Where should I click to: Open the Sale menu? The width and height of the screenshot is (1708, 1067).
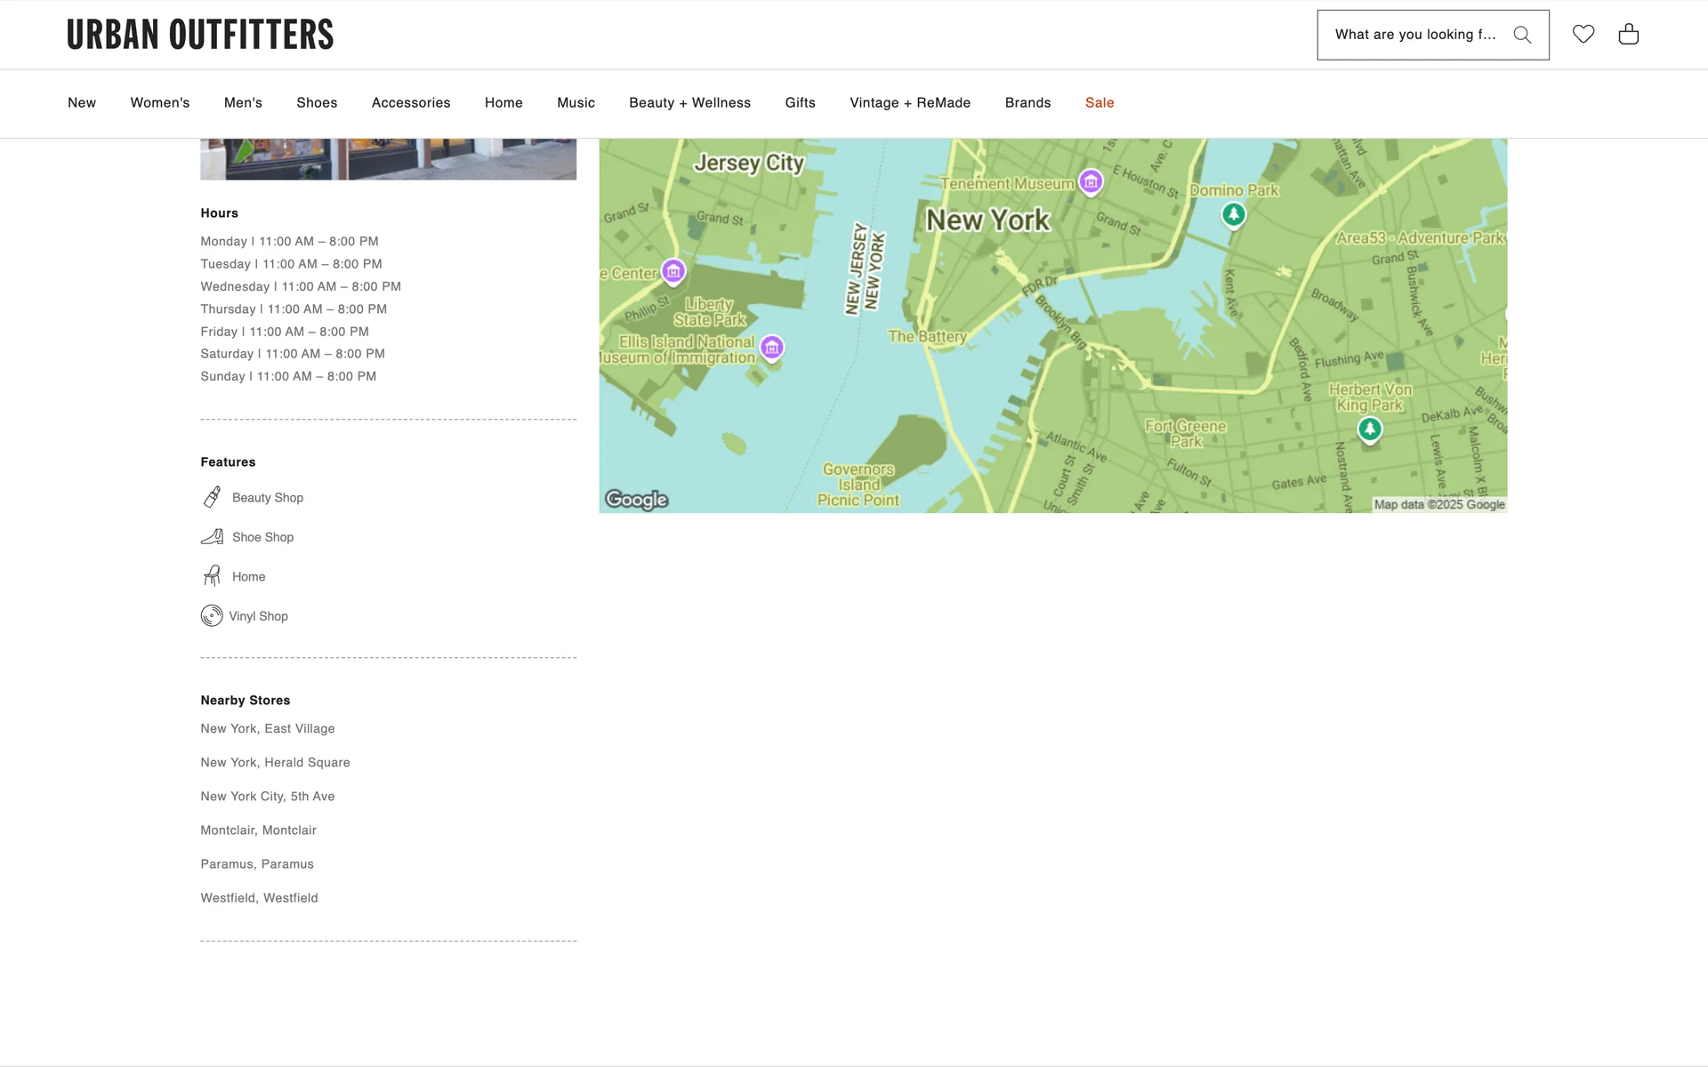point(1100,103)
